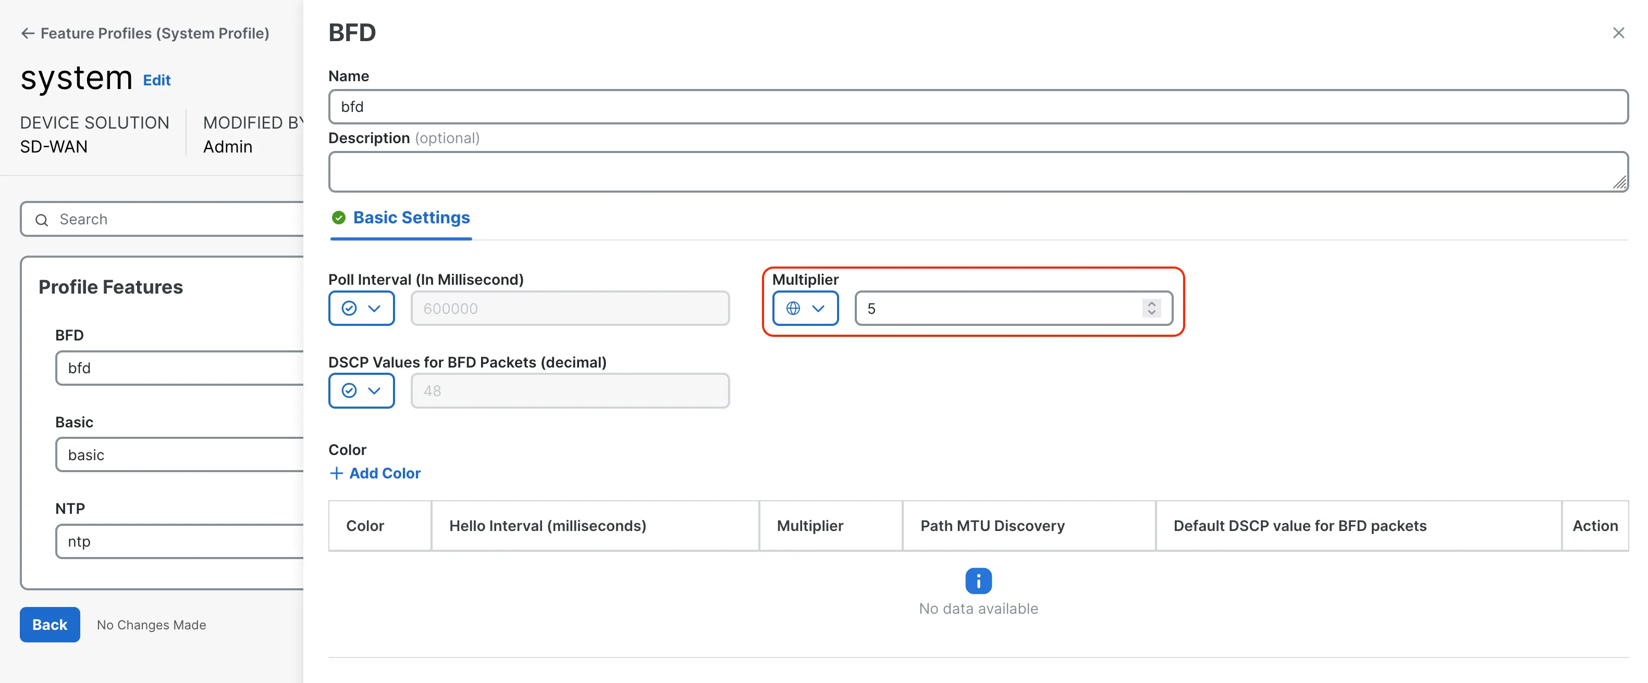Screen dimensions: 1648x683
Task: Close the BFD panel with X
Action: pos(1618,33)
